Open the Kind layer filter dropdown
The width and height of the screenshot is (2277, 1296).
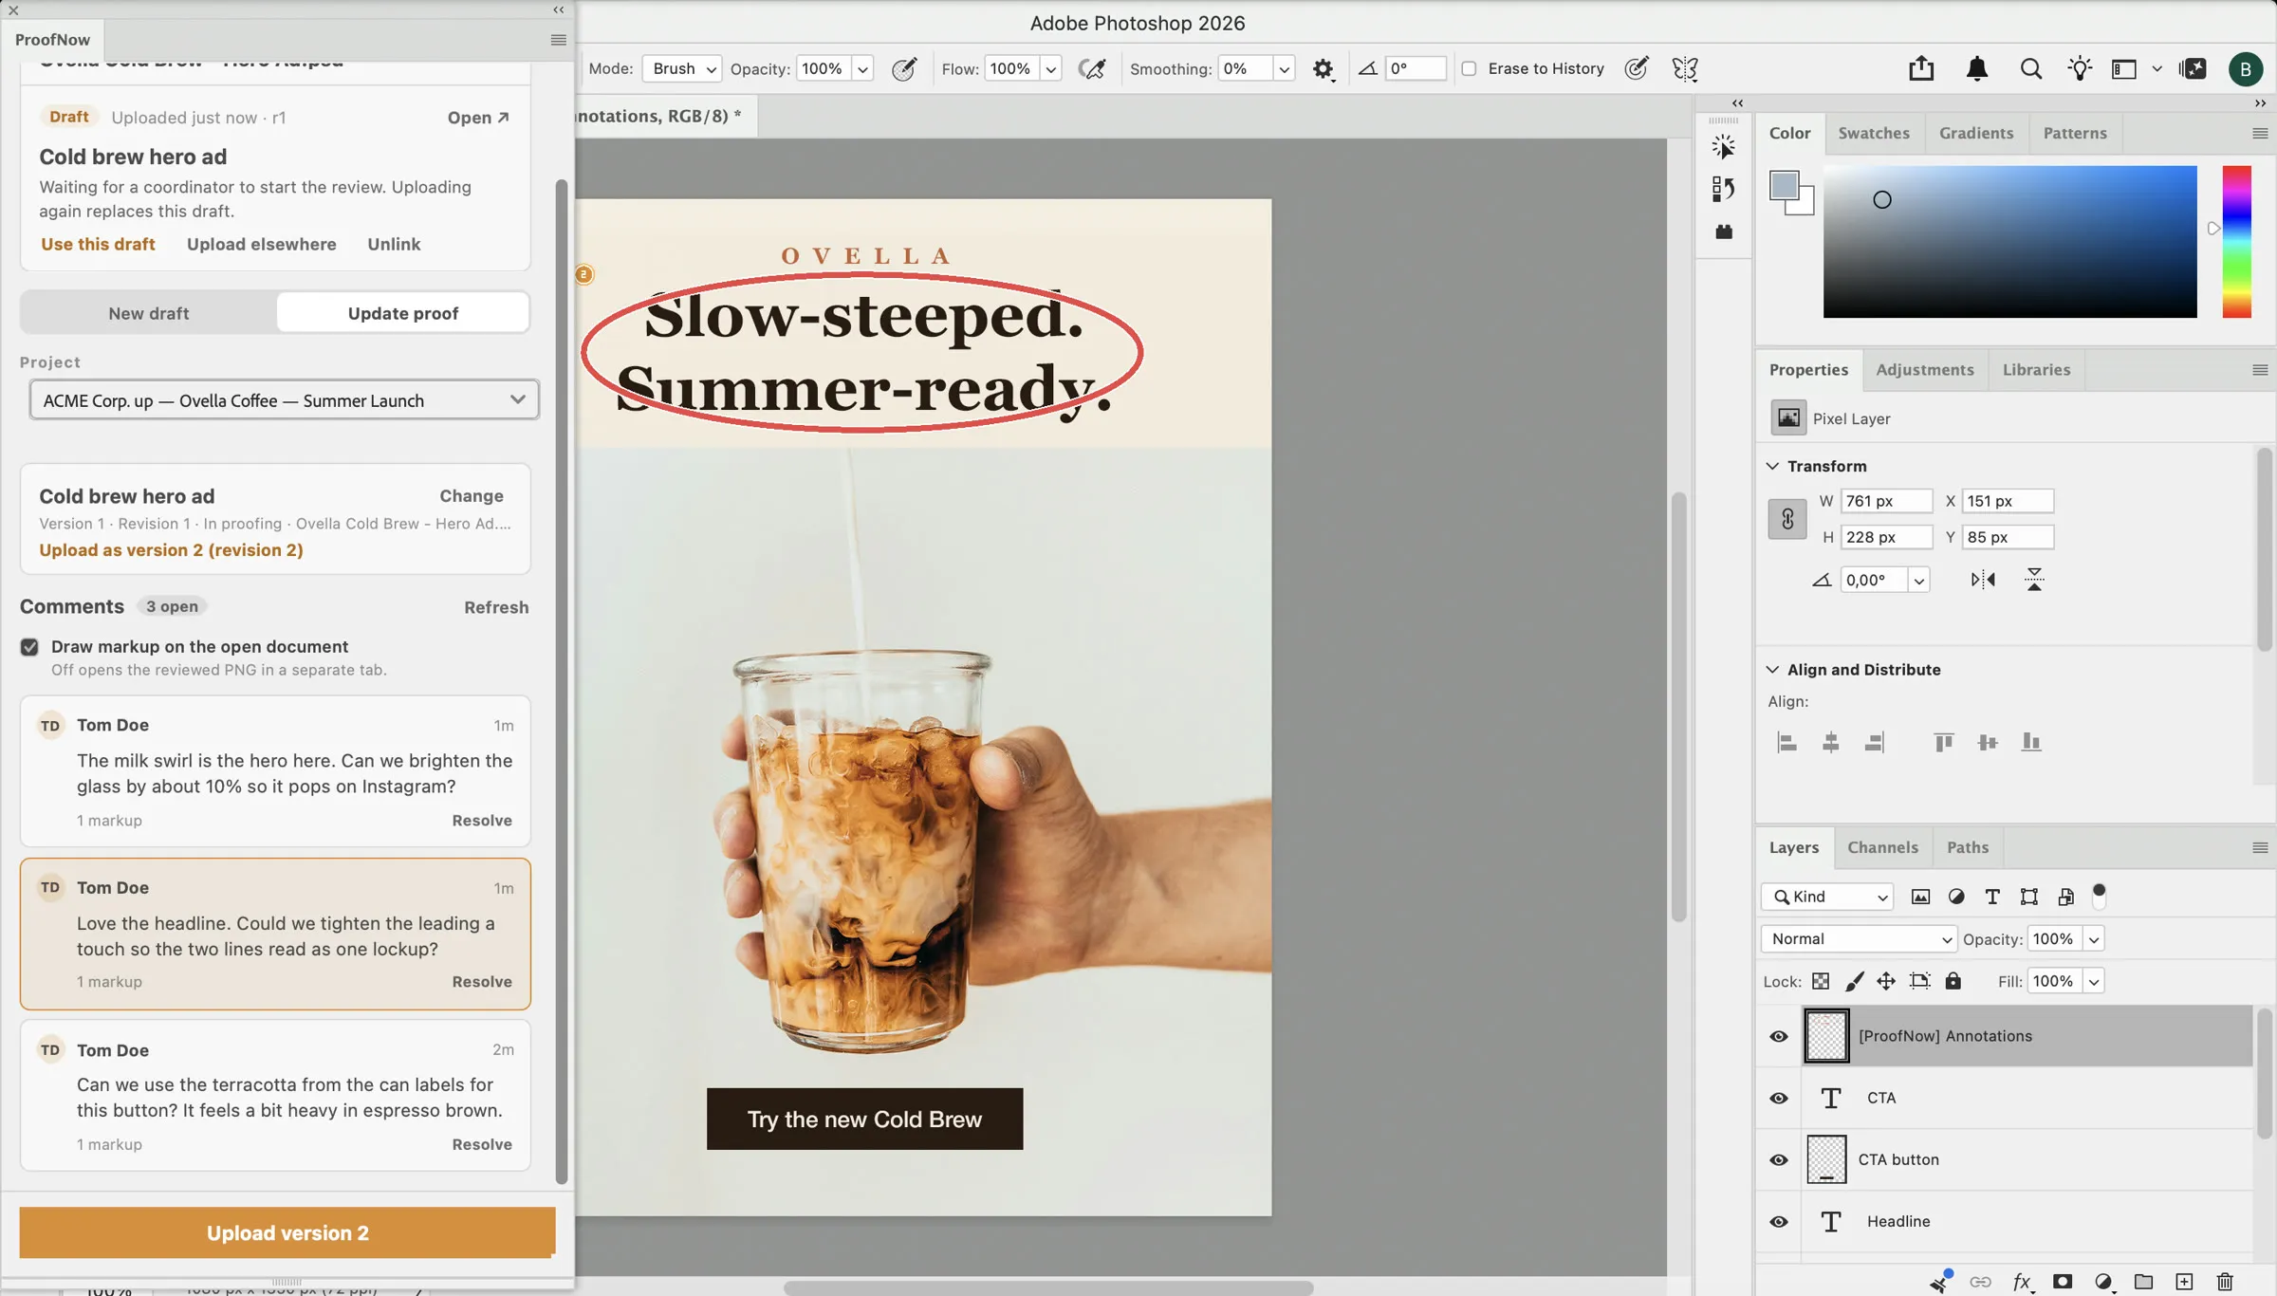1827,897
